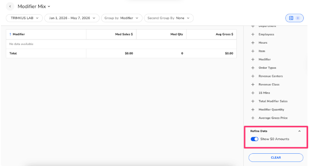Toggle the Show $0 Amounts switch
312x166 pixels.
pyautogui.click(x=254, y=139)
